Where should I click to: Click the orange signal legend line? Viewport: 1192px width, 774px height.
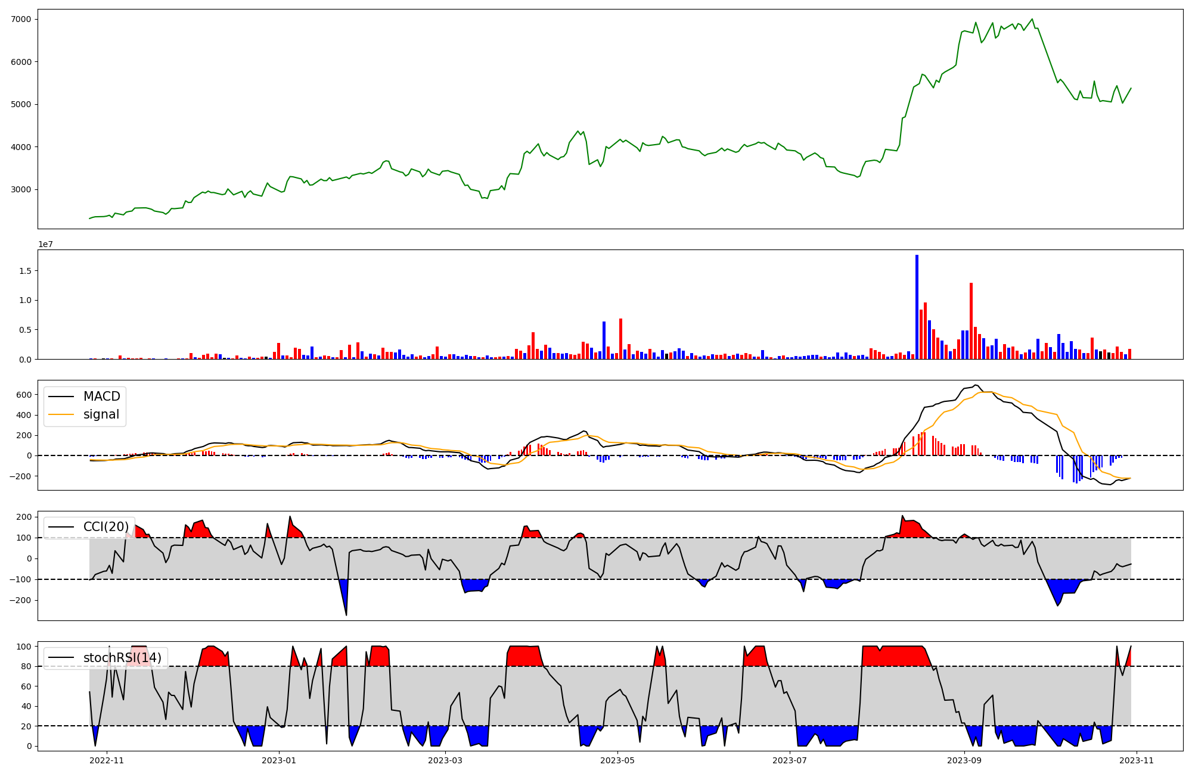pyautogui.click(x=61, y=415)
